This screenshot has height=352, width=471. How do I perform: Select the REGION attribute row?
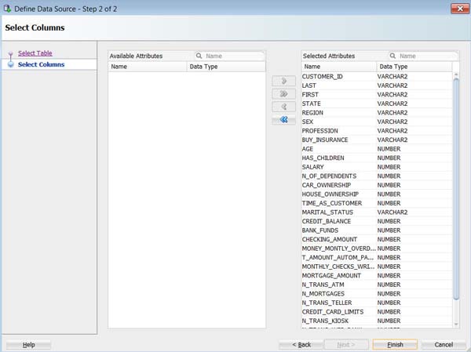coord(377,113)
